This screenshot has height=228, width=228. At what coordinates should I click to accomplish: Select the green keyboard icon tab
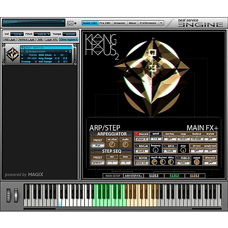coord(174,176)
